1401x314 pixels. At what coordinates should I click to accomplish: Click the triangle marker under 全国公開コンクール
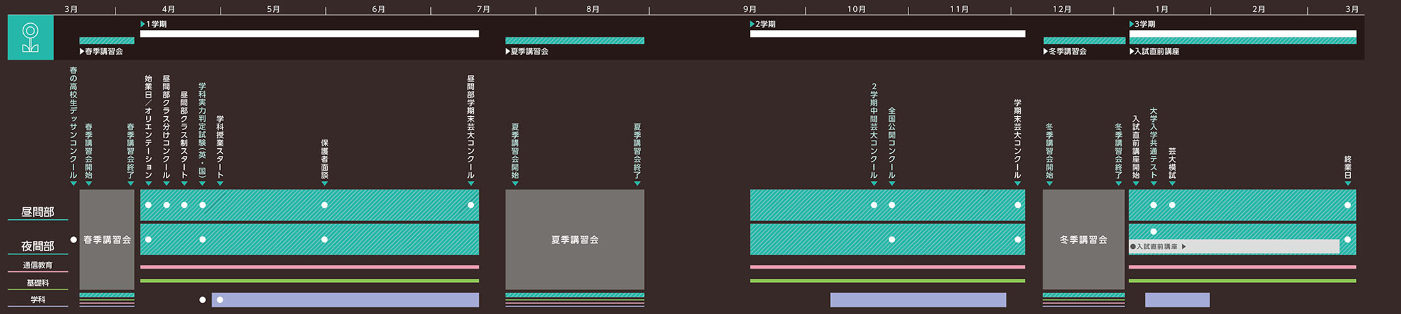tap(891, 183)
